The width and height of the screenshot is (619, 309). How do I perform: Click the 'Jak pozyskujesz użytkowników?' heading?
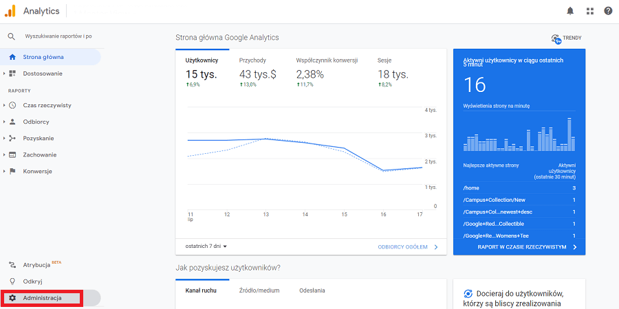tap(228, 268)
